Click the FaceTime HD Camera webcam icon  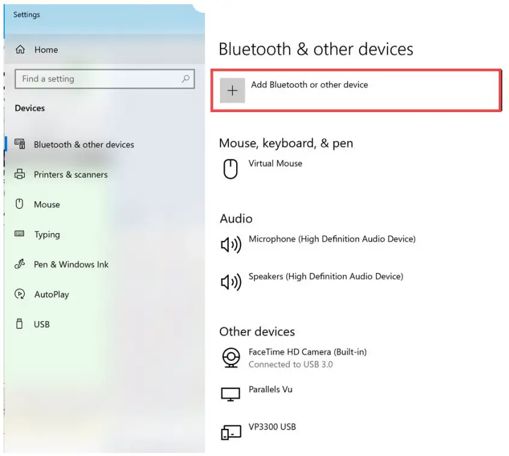pyautogui.click(x=231, y=358)
